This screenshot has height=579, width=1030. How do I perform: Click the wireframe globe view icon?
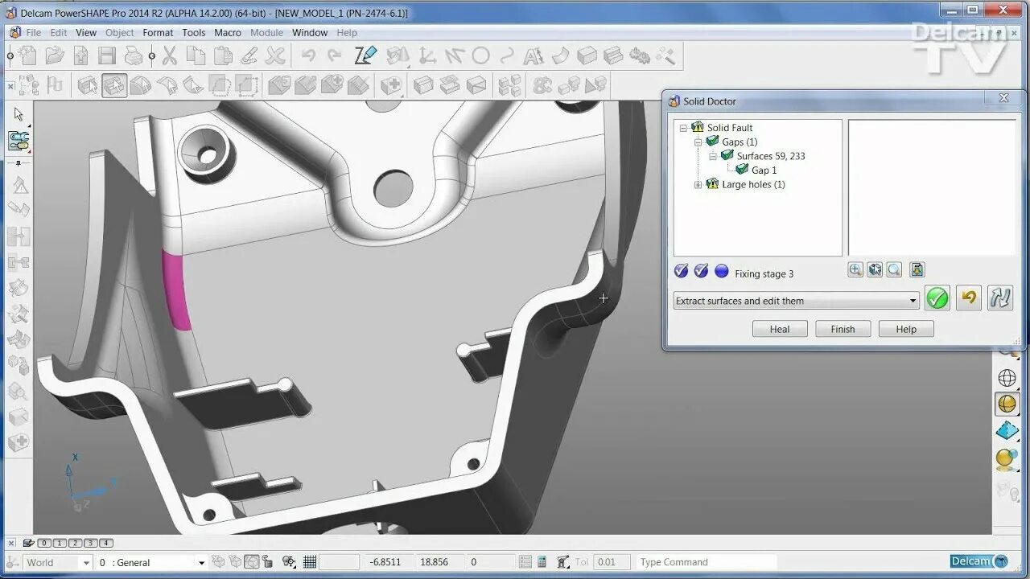coord(1007,378)
